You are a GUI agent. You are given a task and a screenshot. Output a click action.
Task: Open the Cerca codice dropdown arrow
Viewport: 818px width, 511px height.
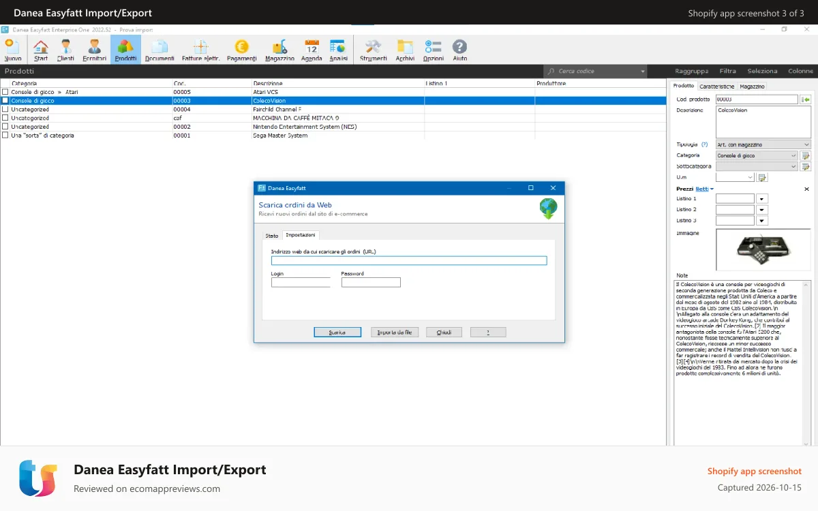point(642,71)
